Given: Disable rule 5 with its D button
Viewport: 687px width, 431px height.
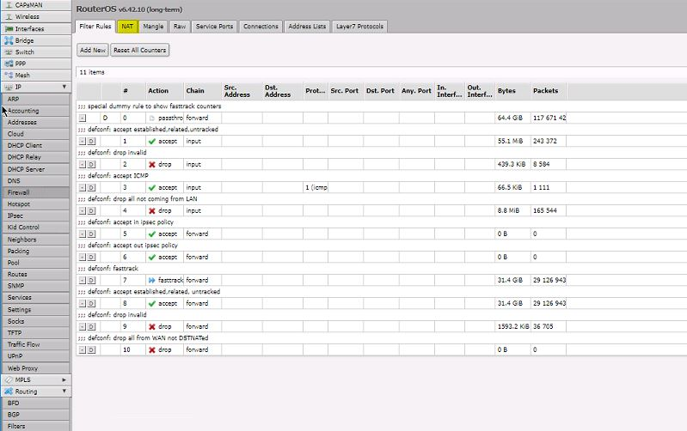Looking at the screenshot, I should [91, 234].
